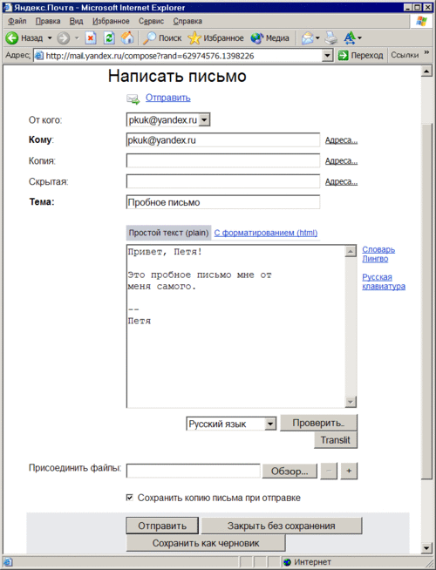
Task: Click the message body scrollbar down arrow
Action: pyautogui.click(x=351, y=402)
